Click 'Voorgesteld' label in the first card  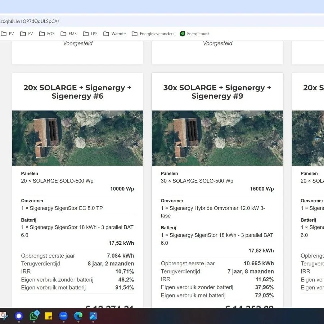78,44
